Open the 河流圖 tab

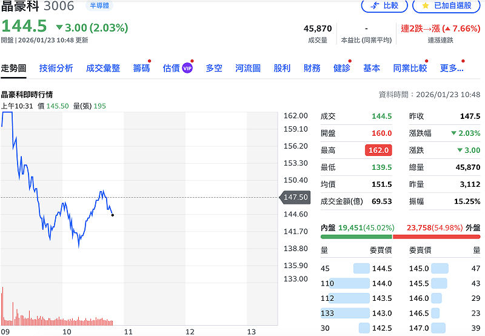tap(248, 68)
